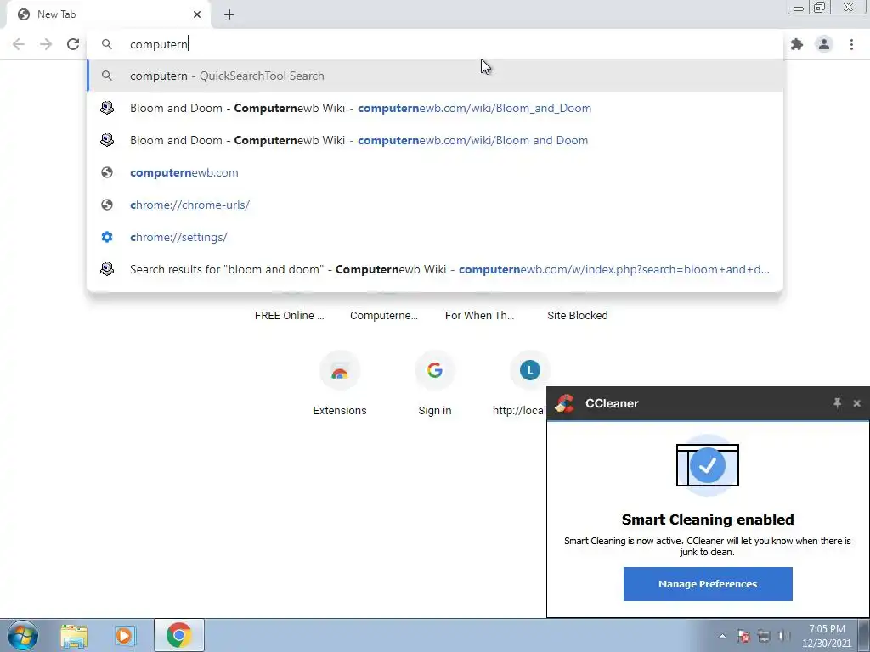Click the globe icon beside chrome://chrome-urls/
The width and height of the screenshot is (870, 652).
[107, 205]
